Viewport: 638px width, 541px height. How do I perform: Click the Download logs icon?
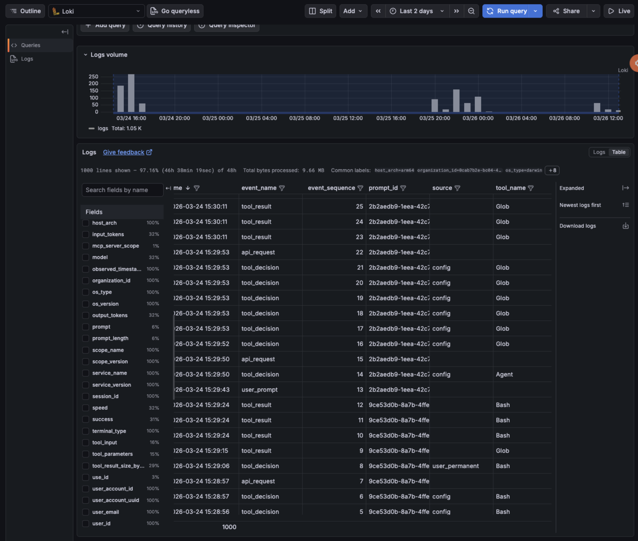pyautogui.click(x=625, y=226)
